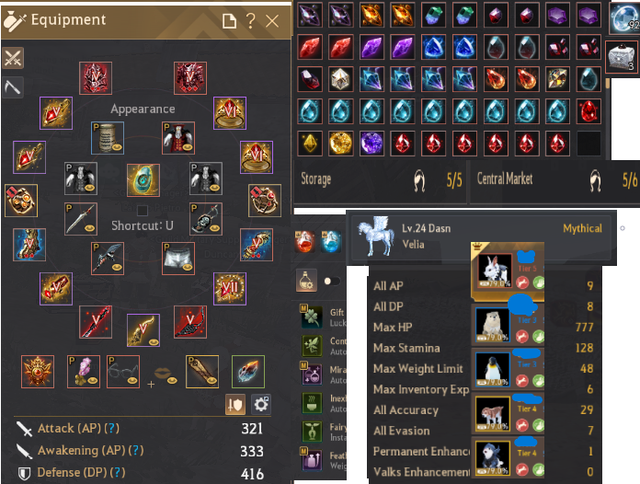This screenshot has width=640, height=484.
Task: Click the inventory grid scrollbar handle
Action: tap(608, 84)
